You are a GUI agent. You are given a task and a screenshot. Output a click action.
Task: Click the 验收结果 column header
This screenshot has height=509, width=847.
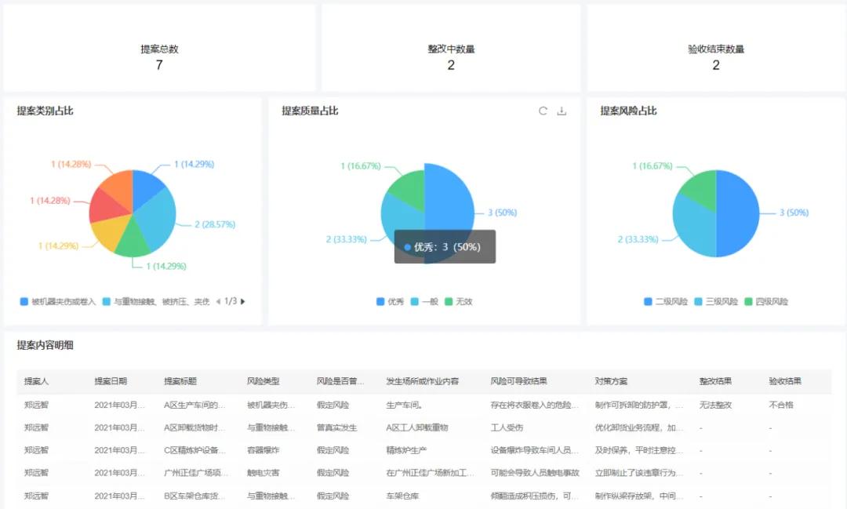[785, 381]
